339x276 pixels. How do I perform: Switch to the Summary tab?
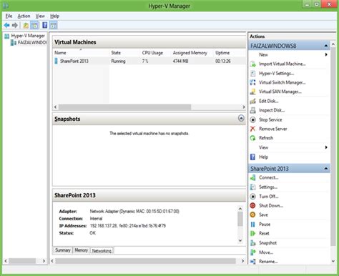(63, 250)
